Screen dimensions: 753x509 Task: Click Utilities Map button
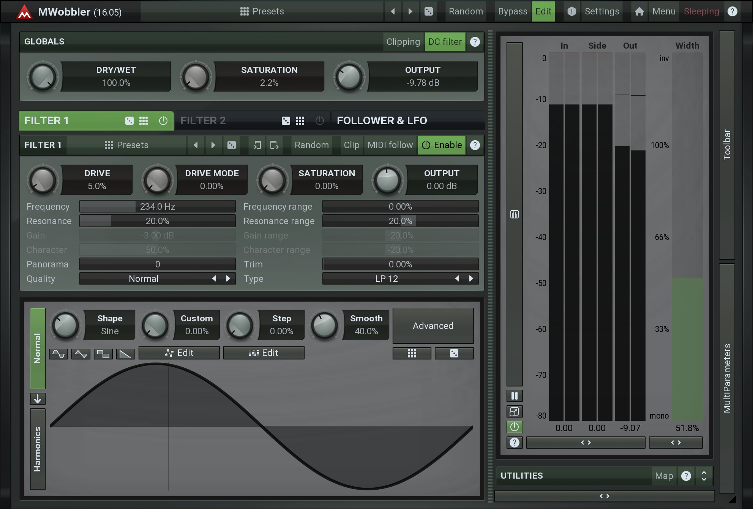click(664, 476)
